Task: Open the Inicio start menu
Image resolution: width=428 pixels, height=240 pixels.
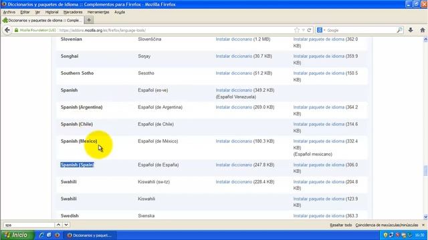Action: point(17,235)
